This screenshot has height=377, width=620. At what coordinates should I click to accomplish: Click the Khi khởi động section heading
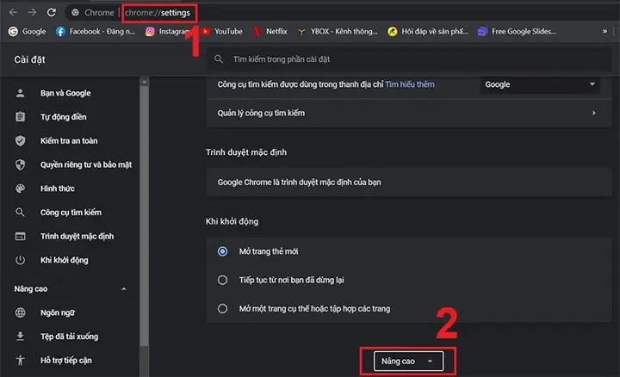pos(232,221)
